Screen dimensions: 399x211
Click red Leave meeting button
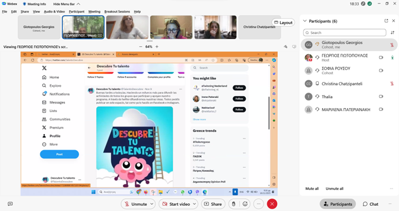click(x=272, y=204)
